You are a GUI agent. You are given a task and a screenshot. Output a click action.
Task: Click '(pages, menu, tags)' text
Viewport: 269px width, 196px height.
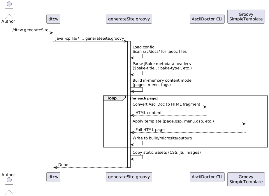(x=152, y=85)
